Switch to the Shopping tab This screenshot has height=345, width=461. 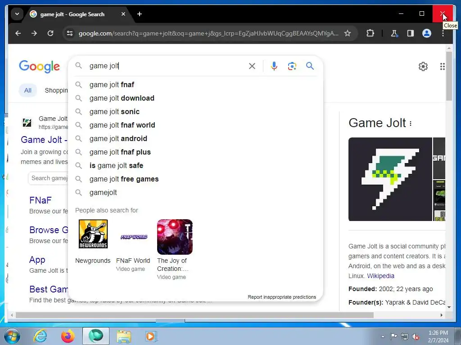[56, 90]
